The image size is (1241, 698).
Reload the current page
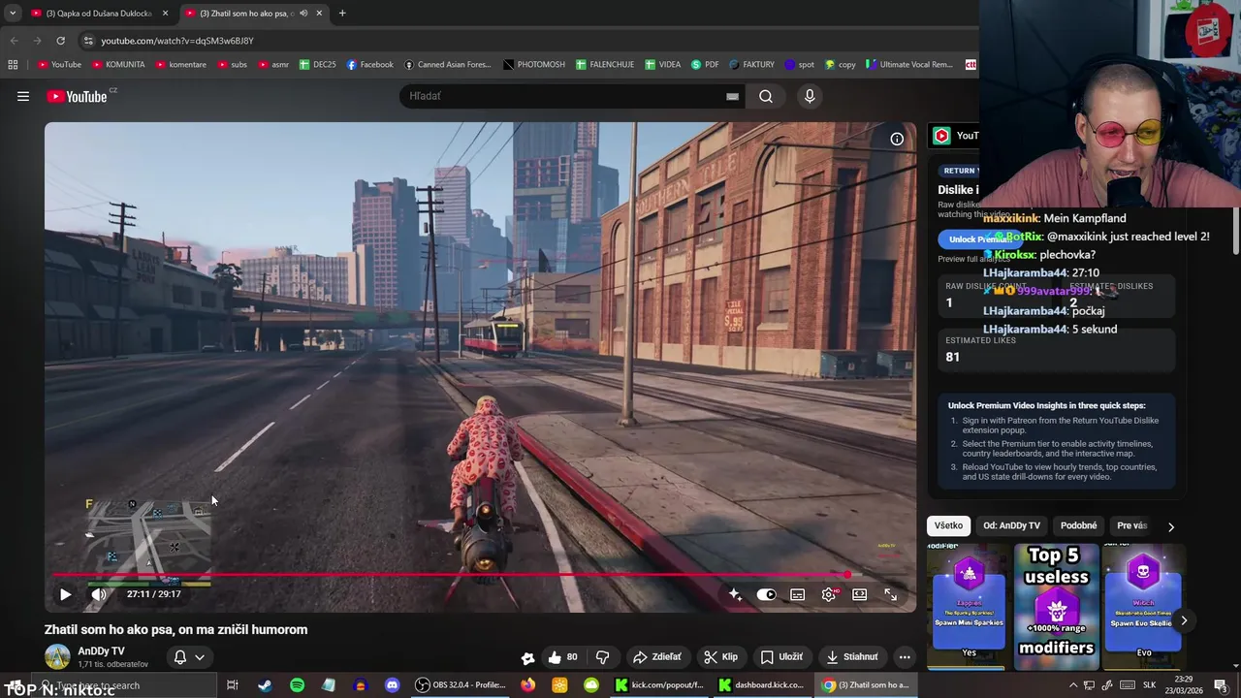pos(60,40)
